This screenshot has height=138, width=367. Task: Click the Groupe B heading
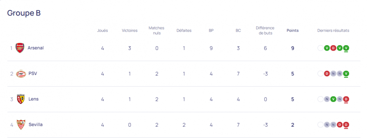24,13
